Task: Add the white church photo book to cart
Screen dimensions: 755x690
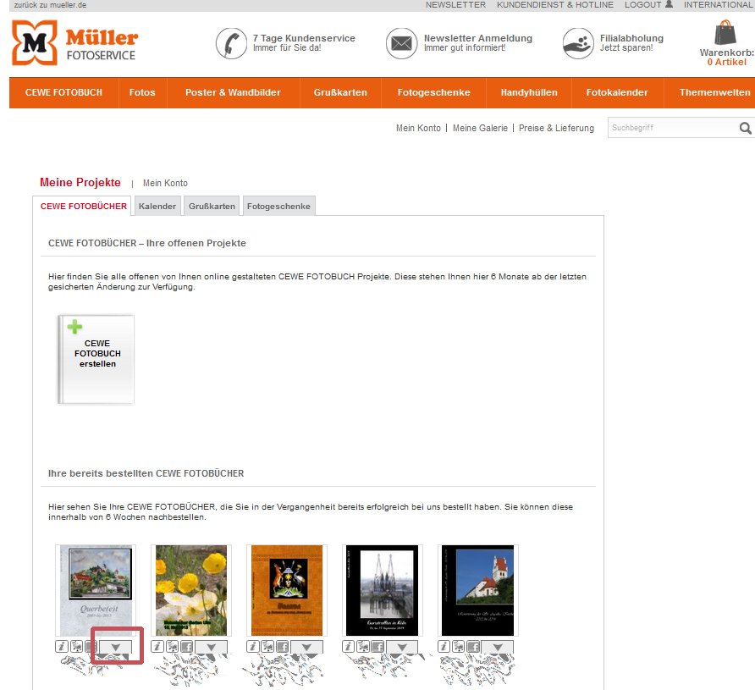Action: pos(459,646)
